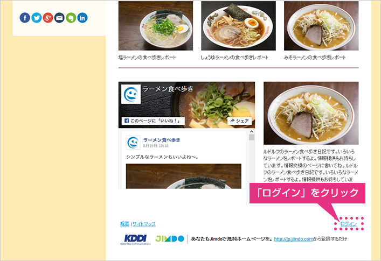Like the page with このページに「いいね！」button
381x261 pixels.
pos(153,121)
